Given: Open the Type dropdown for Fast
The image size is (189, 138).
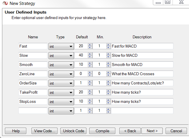Looking at the screenshot, I should [61, 46].
